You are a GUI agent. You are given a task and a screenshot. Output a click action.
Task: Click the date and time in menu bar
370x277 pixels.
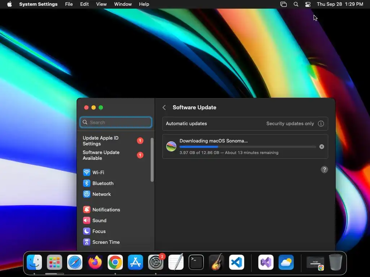[340, 4]
